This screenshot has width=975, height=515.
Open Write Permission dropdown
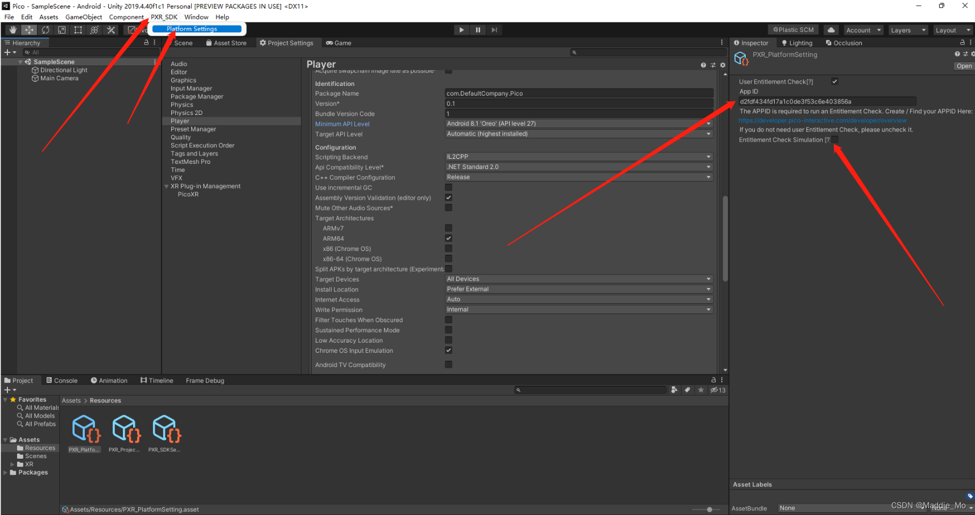(579, 310)
